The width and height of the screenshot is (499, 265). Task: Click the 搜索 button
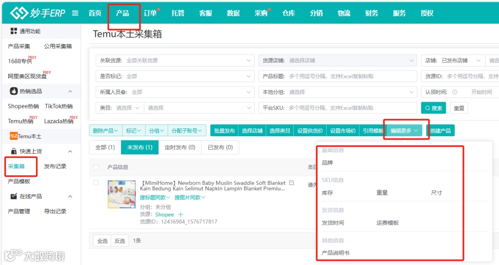click(433, 108)
